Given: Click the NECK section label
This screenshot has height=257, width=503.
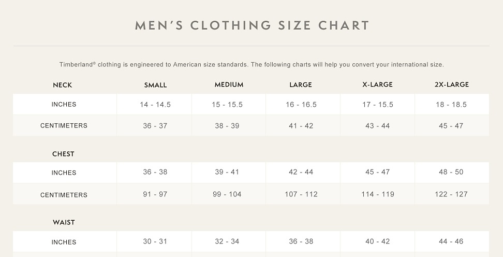Looking at the screenshot, I should (63, 85).
